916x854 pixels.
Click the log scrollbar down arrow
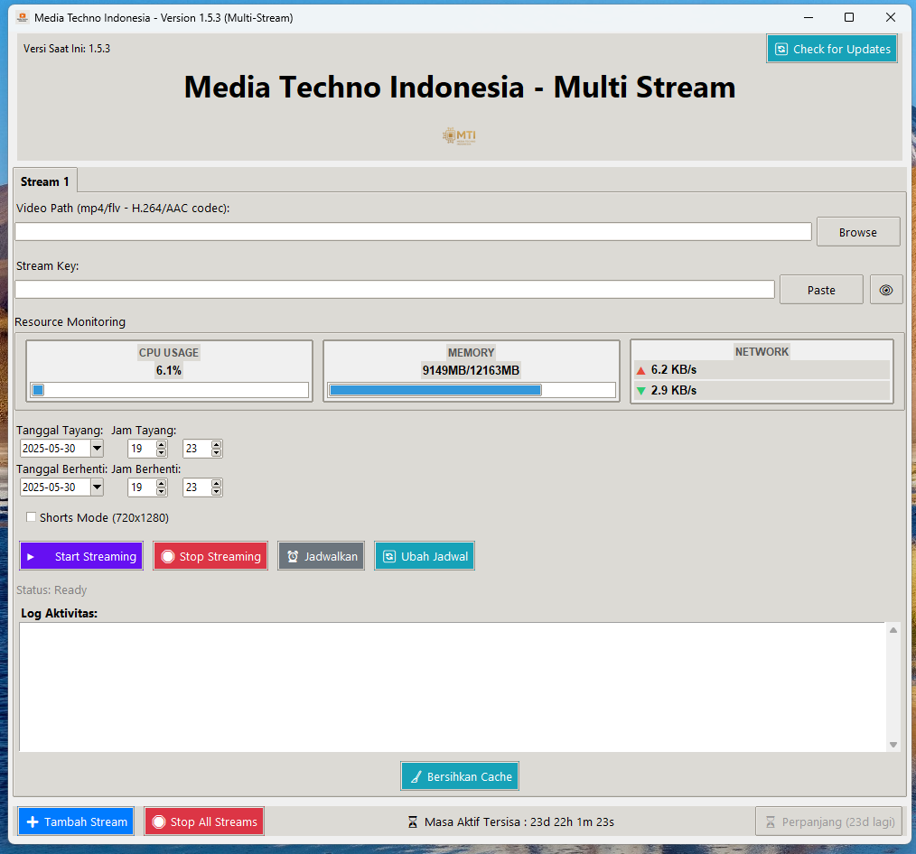893,744
